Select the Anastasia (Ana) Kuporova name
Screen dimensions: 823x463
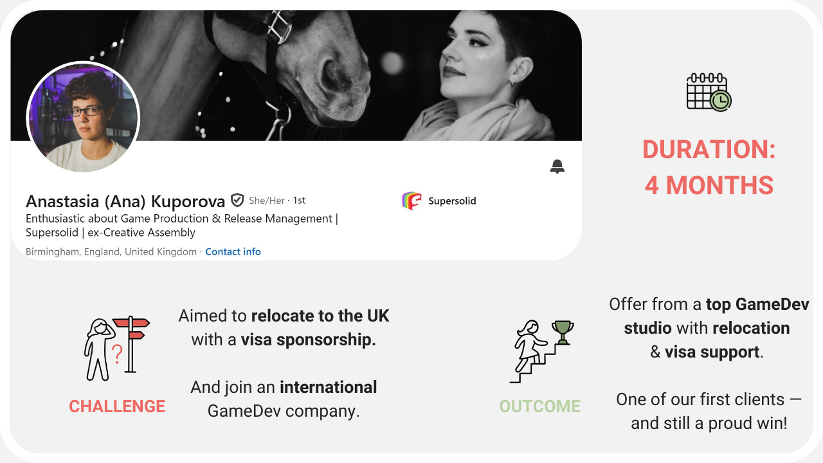pos(125,201)
